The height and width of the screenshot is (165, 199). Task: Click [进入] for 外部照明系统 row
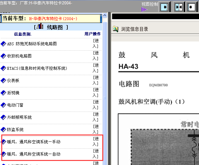click(x=96, y=117)
